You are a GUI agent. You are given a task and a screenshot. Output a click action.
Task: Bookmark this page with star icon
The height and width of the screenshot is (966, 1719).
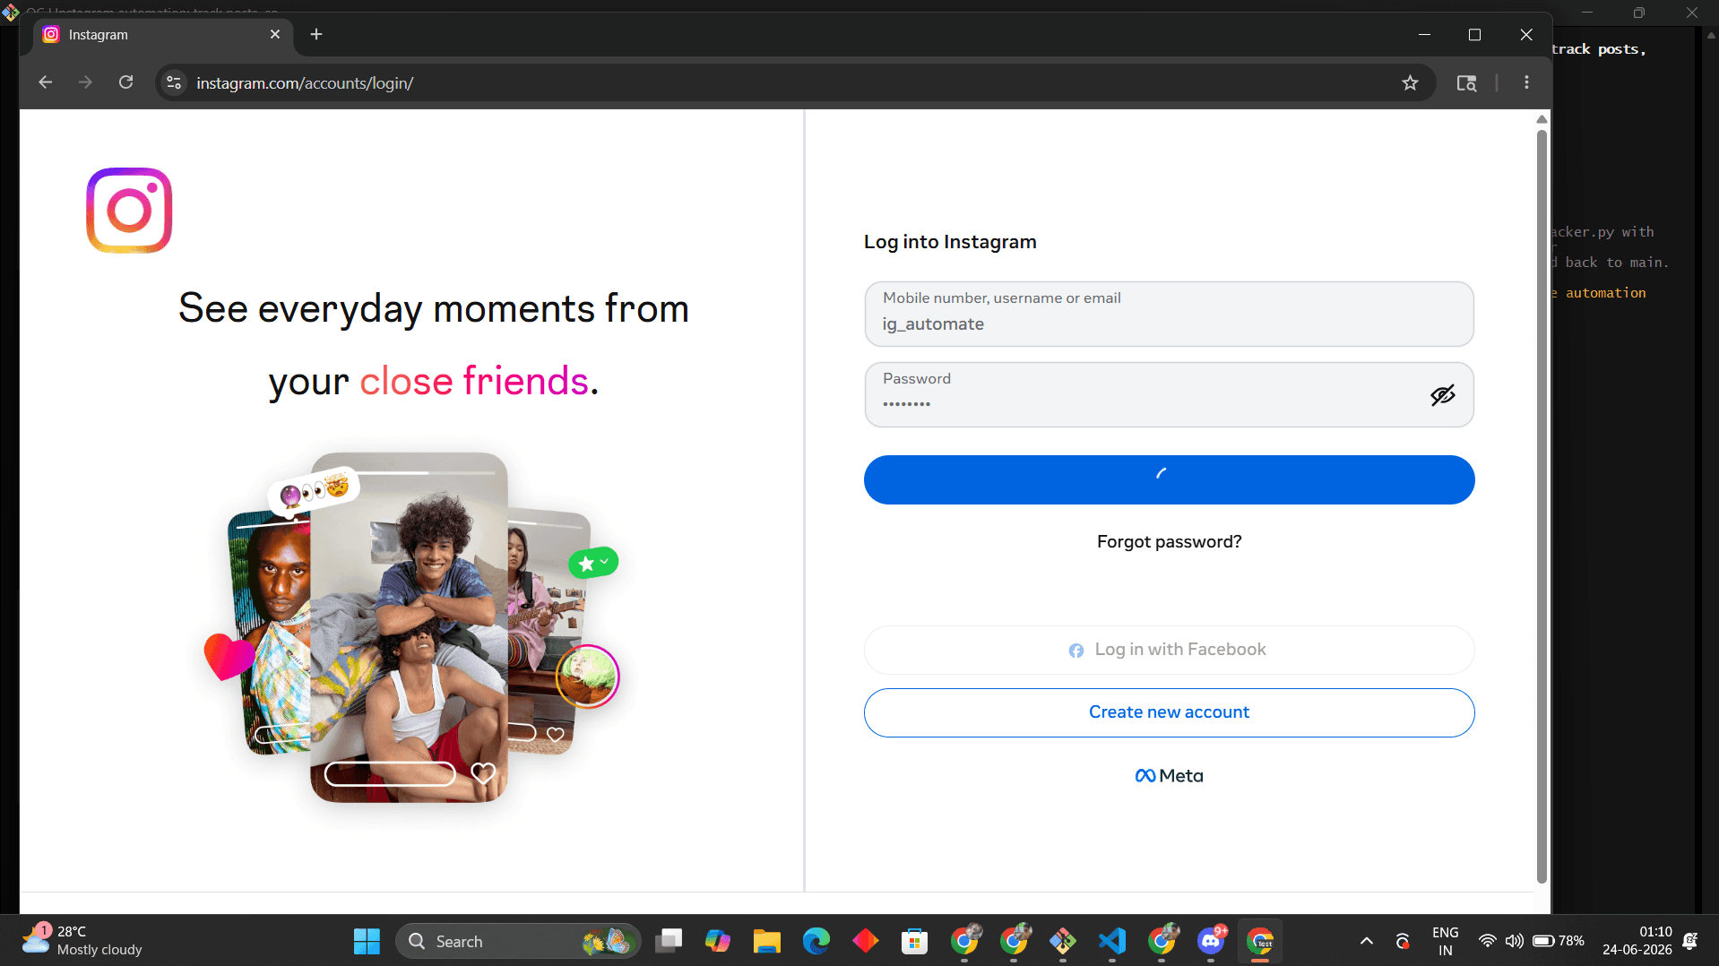point(1410,83)
